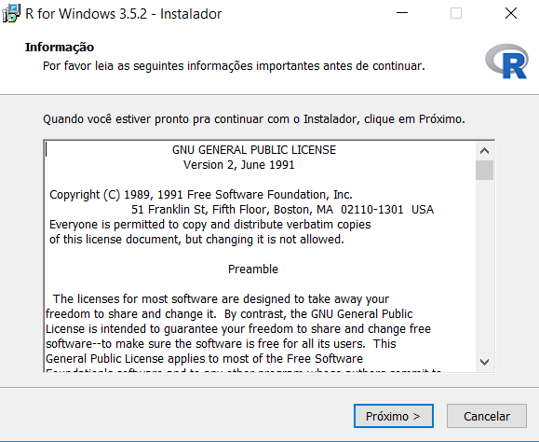
Task: Click the 'Copyright (C) 1989, 1991' line
Action: (201, 195)
